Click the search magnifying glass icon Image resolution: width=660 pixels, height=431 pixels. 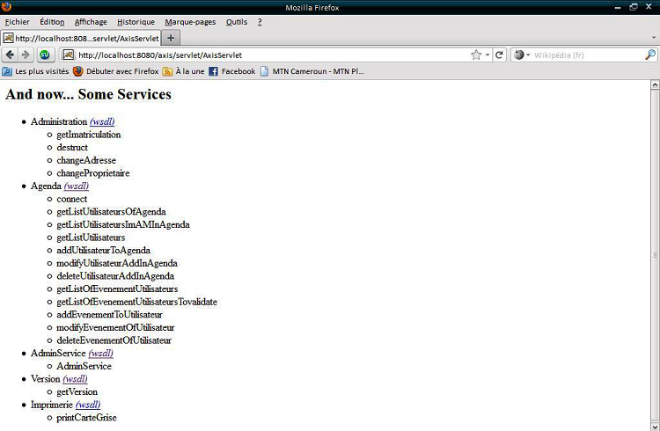[650, 55]
